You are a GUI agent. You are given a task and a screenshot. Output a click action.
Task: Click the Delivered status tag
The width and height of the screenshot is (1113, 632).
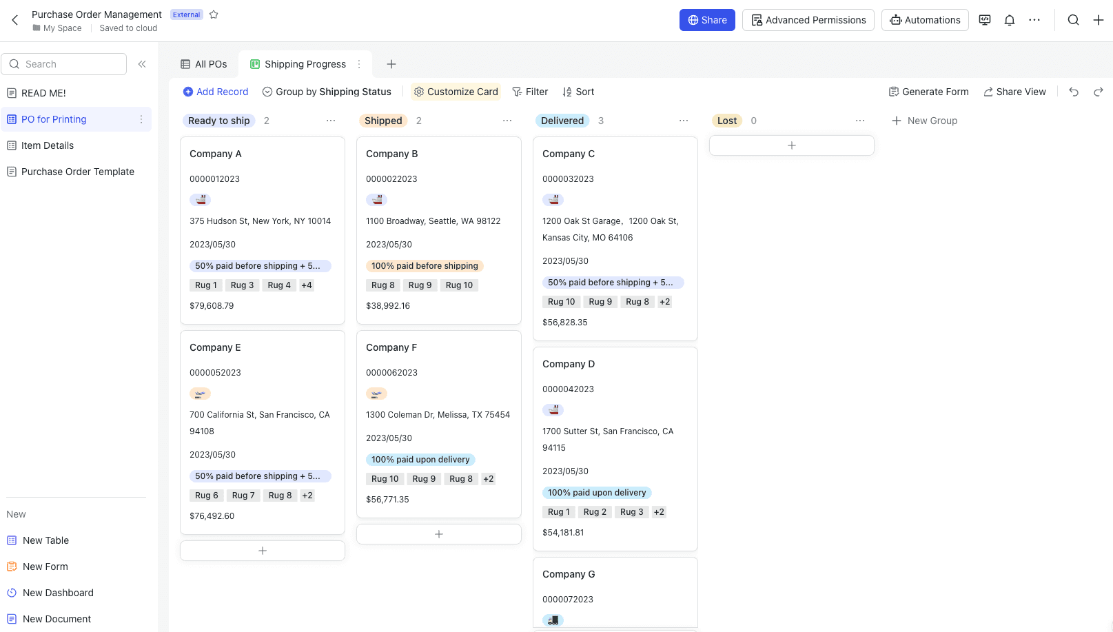(x=562, y=121)
